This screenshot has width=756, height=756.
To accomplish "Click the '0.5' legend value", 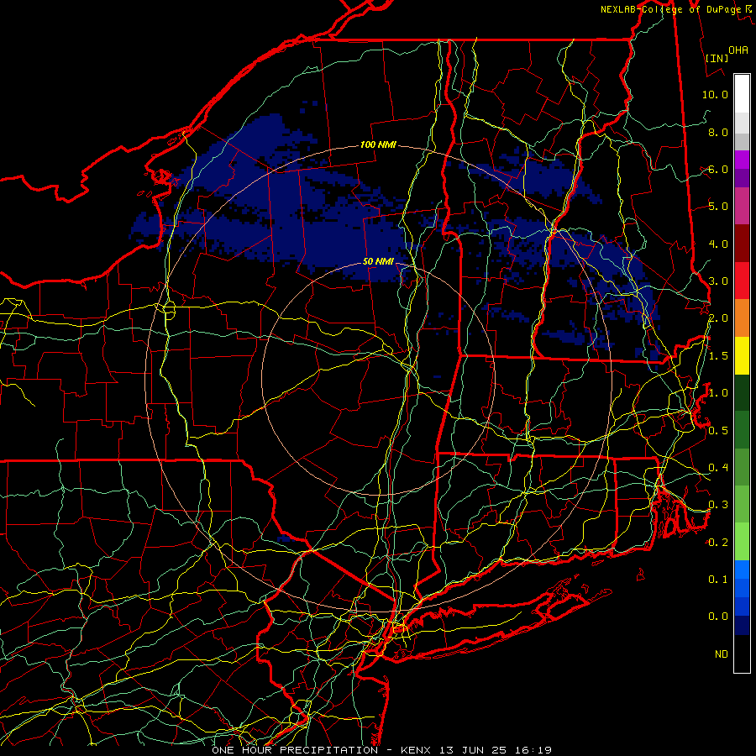I will (718, 430).
